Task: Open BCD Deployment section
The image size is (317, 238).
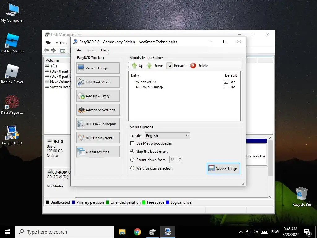Action: (98, 138)
